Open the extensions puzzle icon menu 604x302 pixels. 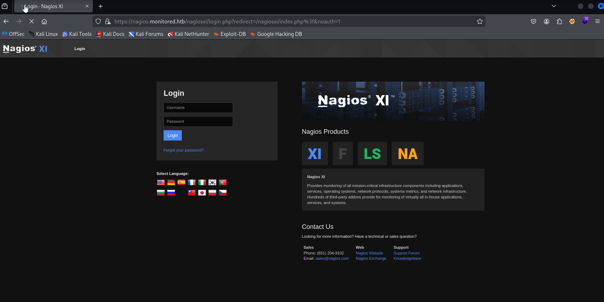(559, 21)
